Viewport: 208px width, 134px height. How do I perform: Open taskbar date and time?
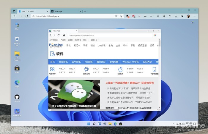(189, 124)
